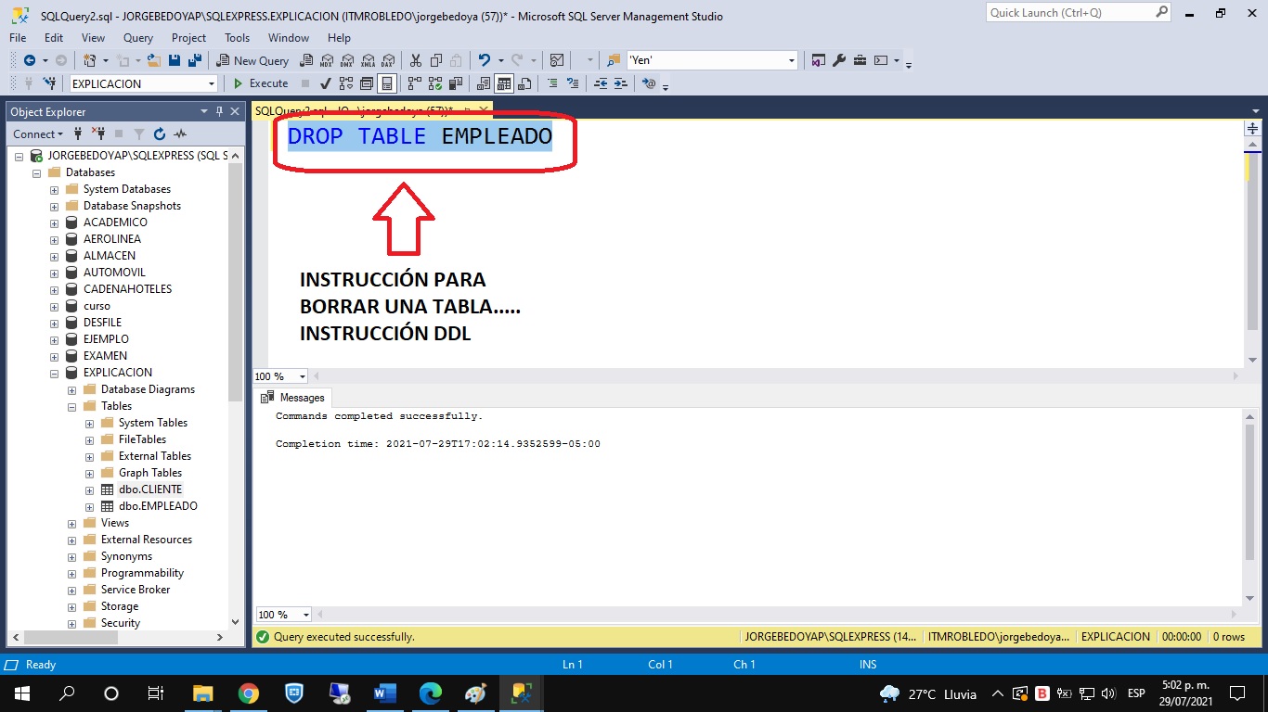
Task: Open the Tools menu
Action: (238, 38)
